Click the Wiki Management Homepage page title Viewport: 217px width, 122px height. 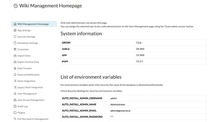pyautogui.click(x=51, y=6)
